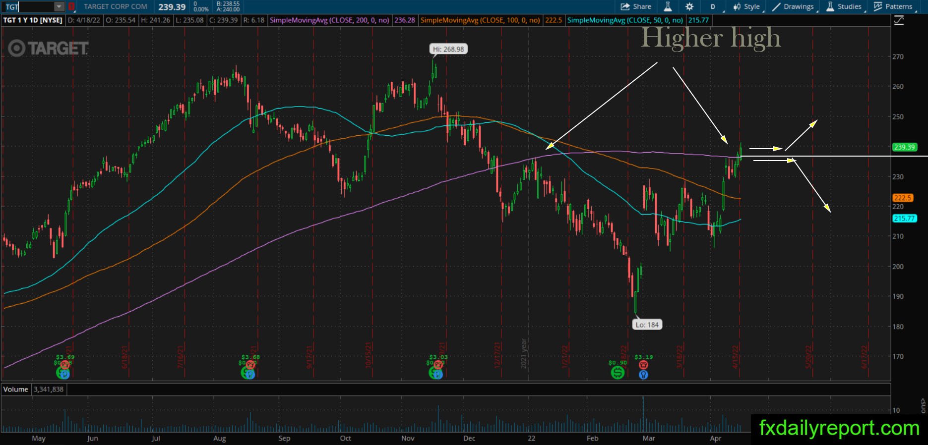This screenshot has width=928, height=445.
Task: Click into the TGT symbol input field
Action: (x=29, y=7)
